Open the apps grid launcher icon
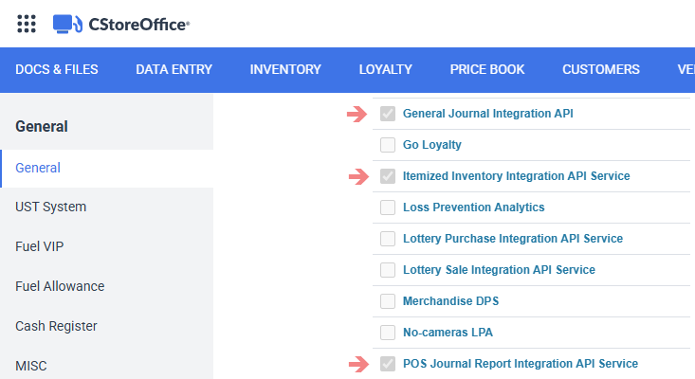The image size is (695, 379). (27, 24)
